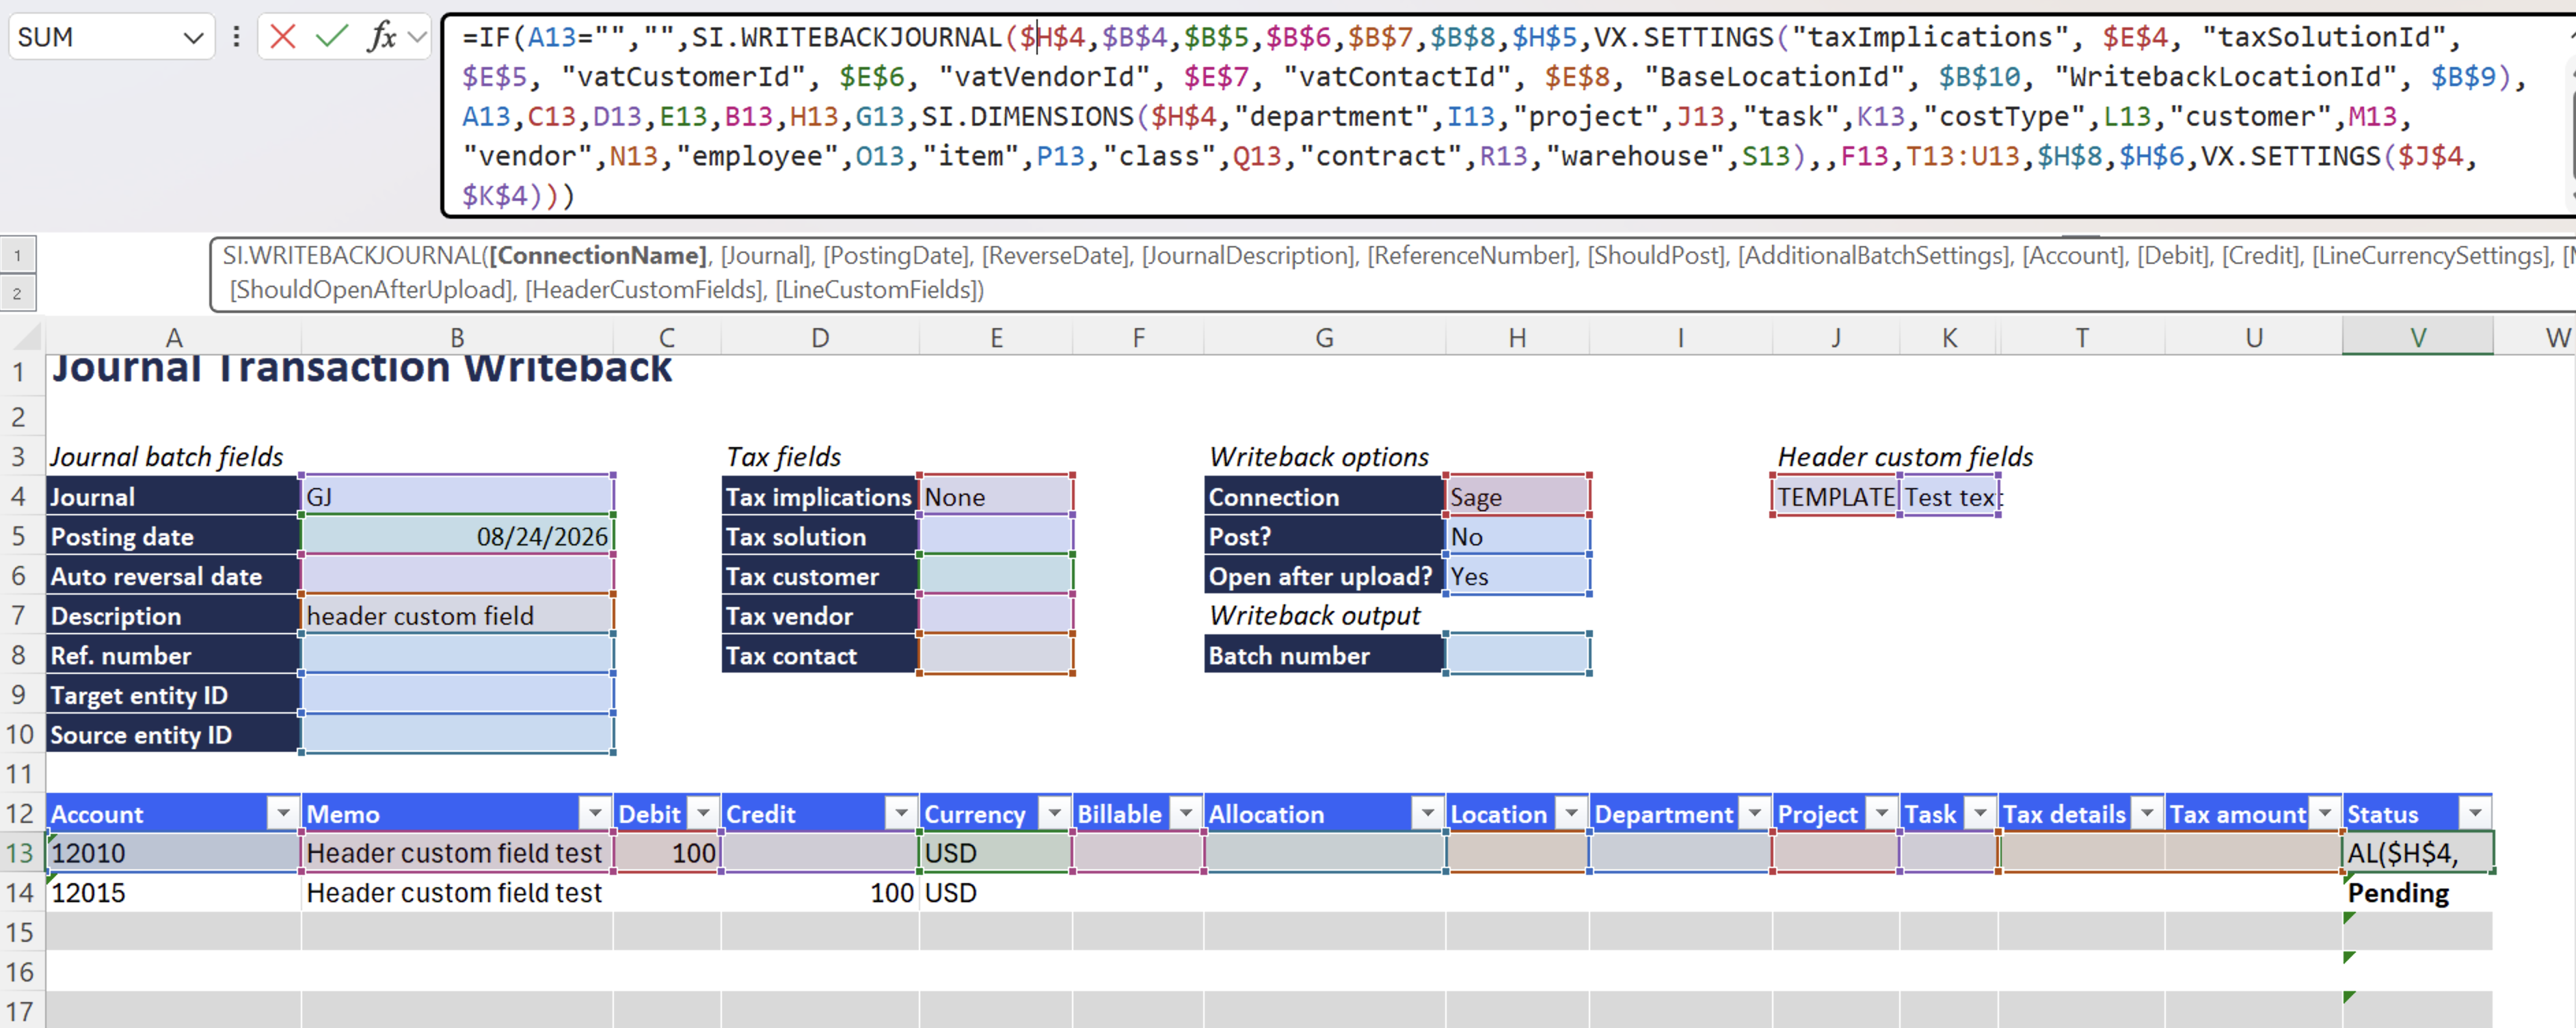Select the Tax implications cell showing None
The width and height of the screenshot is (2576, 1028).
[x=996, y=496]
